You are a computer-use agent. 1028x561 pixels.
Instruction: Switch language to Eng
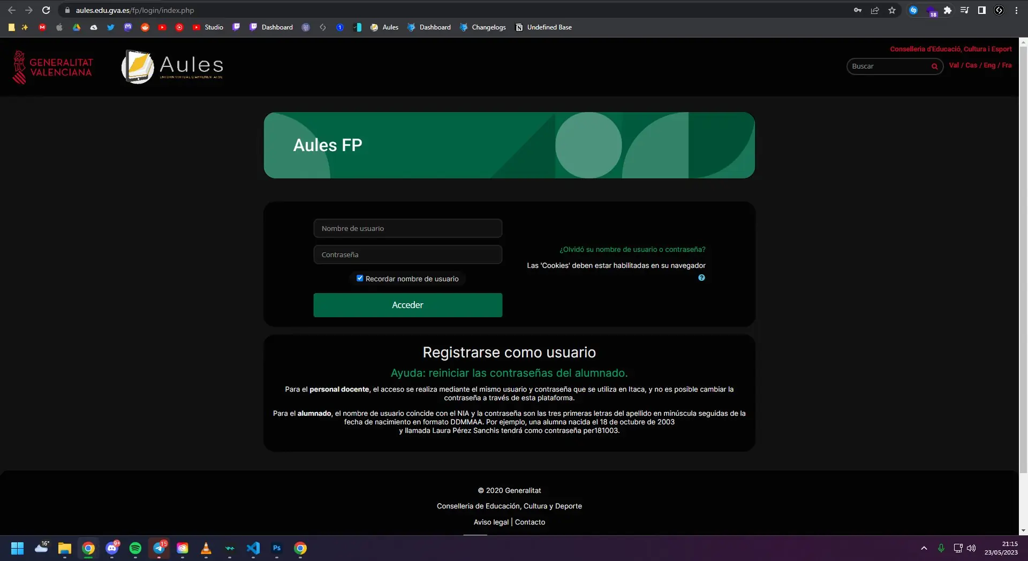point(989,65)
